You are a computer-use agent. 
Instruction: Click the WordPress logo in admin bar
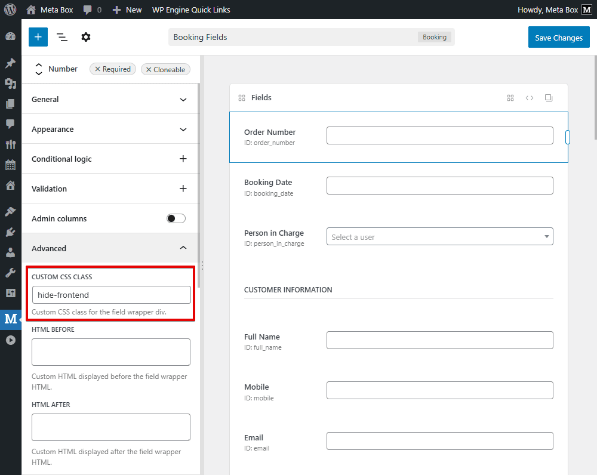click(10, 10)
